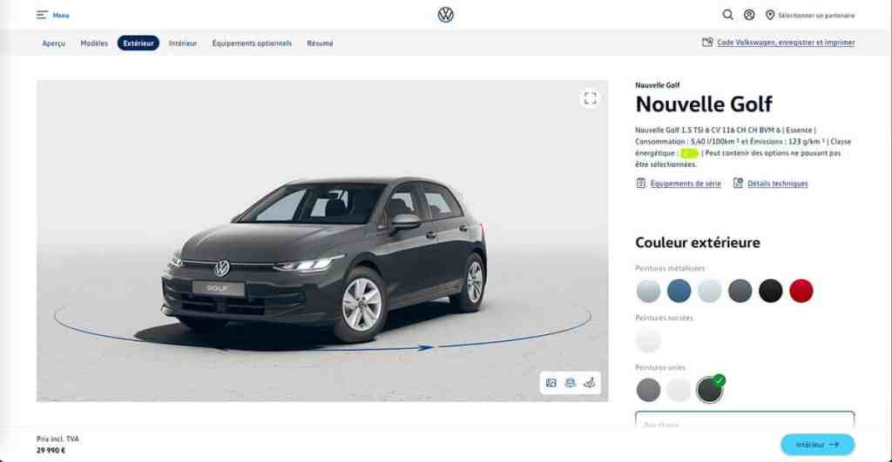This screenshot has height=462, width=892.
Task: Switch to the Intérieur tab
Action: (x=183, y=44)
